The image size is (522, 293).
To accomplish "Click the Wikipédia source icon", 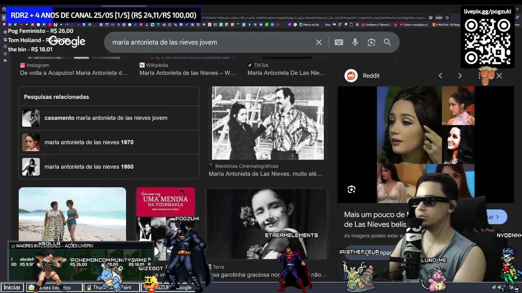I will click(x=142, y=65).
